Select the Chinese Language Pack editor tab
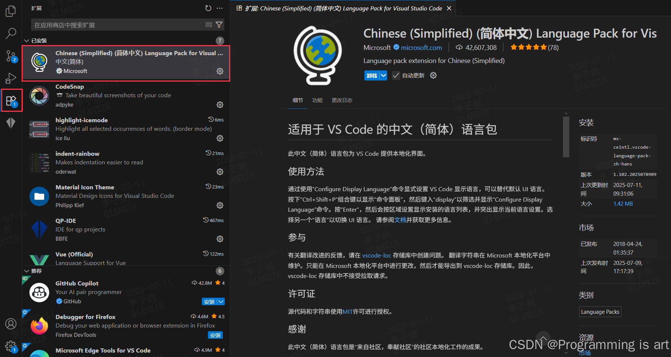 tap(343, 8)
